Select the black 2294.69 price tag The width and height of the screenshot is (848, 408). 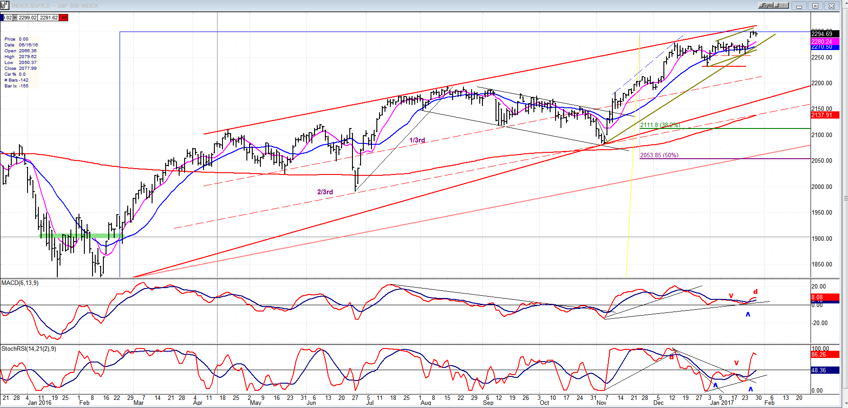(x=825, y=34)
